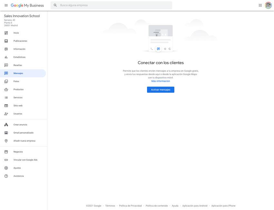Click the Sales Innovation School title
274x210 pixels.
tap(22, 16)
